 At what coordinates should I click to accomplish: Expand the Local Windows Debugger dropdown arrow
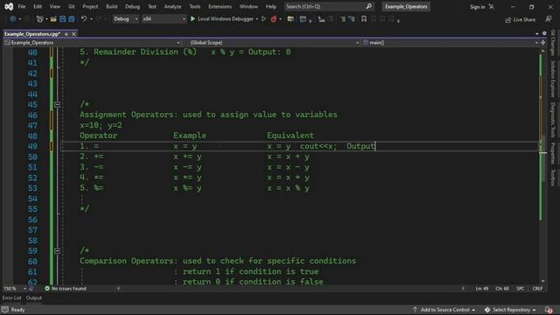click(x=256, y=19)
